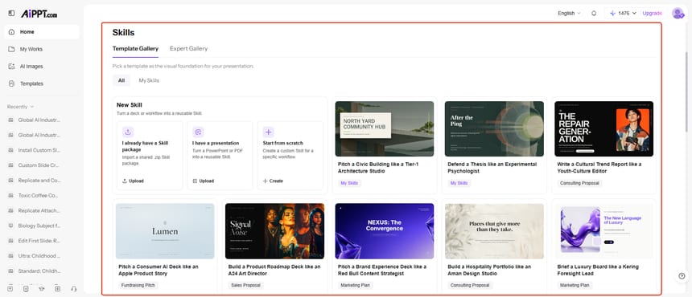692x297 pixels.
Task: Click Create under Start from scratch
Action: coord(273,181)
